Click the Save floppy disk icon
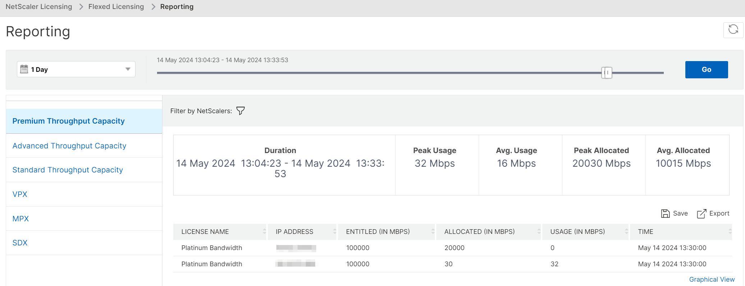745x286 pixels. click(x=665, y=213)
